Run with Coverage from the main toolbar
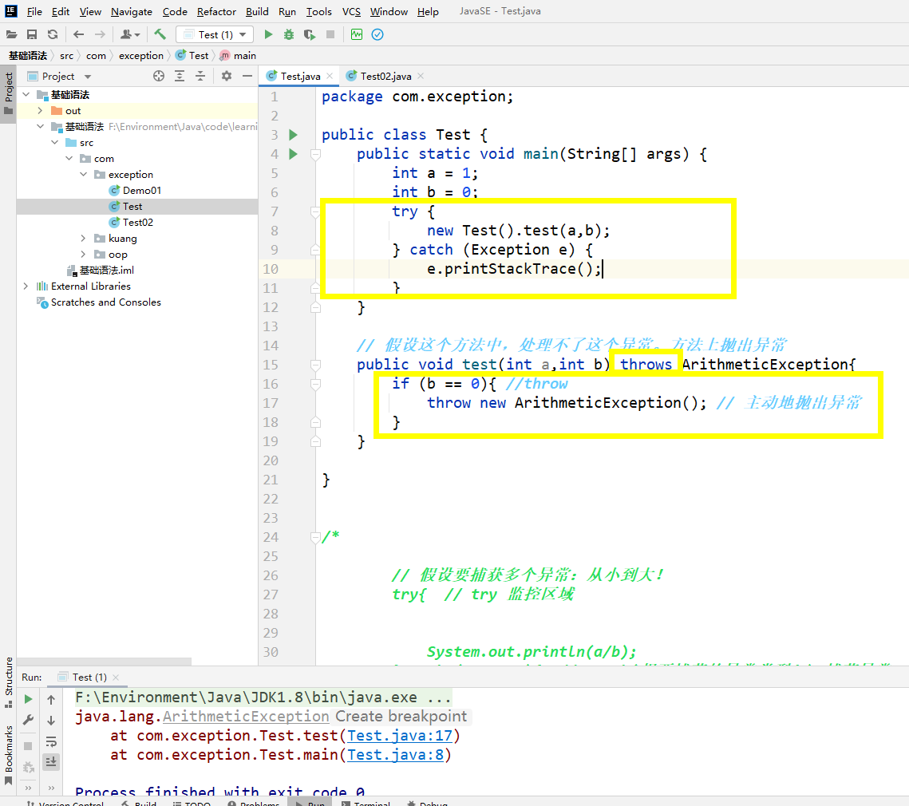Viewport: 909px width, 806px height. [x=310, y=34]
